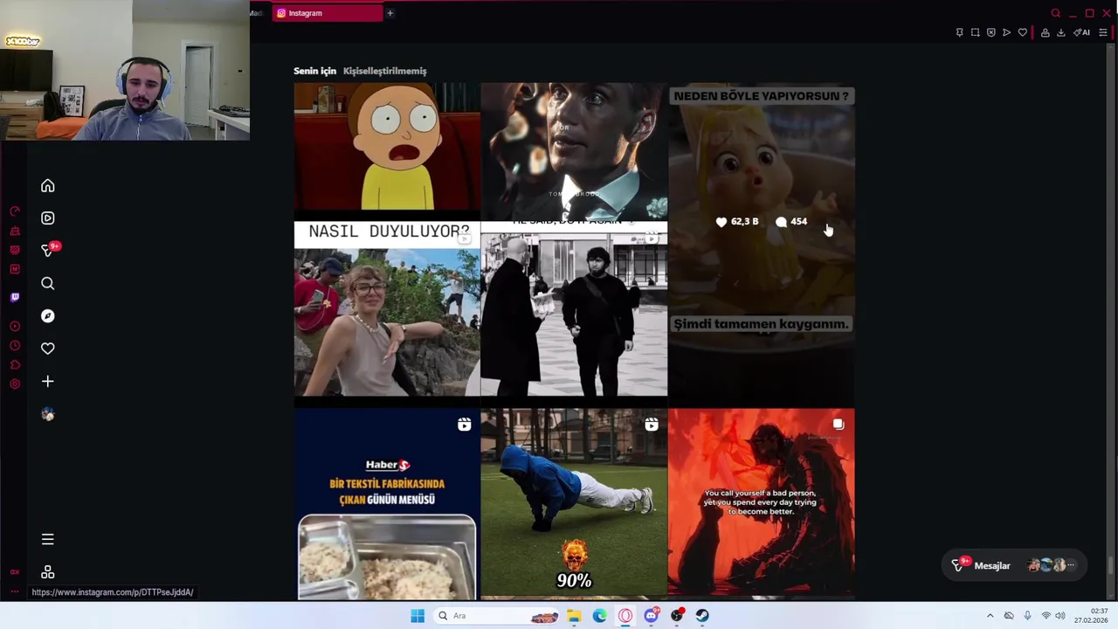Open browser sidebar settings gear
1118x629 pixels.
15,384
